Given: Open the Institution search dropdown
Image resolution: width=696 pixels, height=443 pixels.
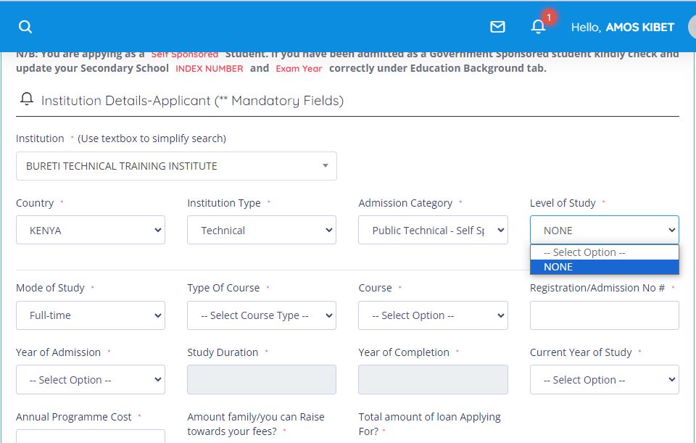Looking at the screenshot, I should 176,166.
